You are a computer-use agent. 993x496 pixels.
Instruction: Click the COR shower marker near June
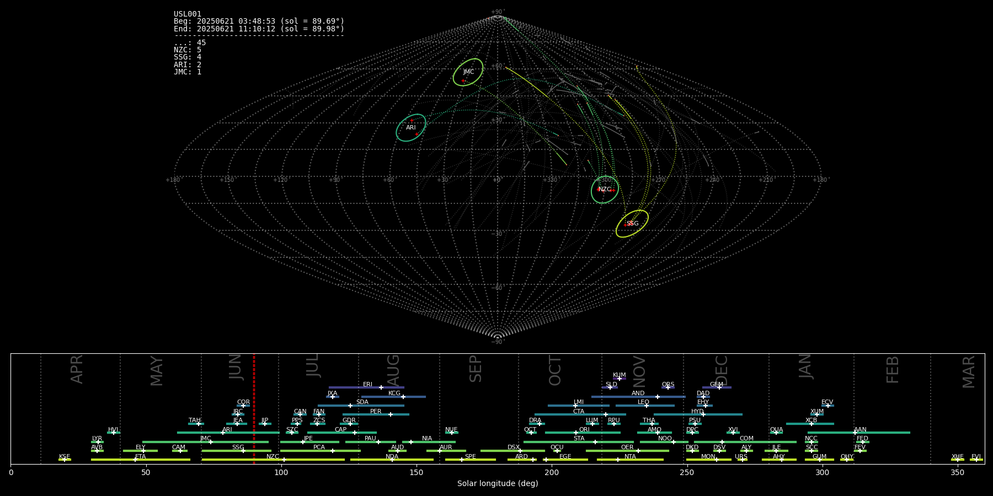(243, 406)
